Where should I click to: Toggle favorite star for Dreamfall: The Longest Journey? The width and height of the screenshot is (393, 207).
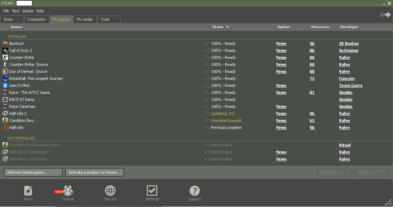tap(207, 78)
